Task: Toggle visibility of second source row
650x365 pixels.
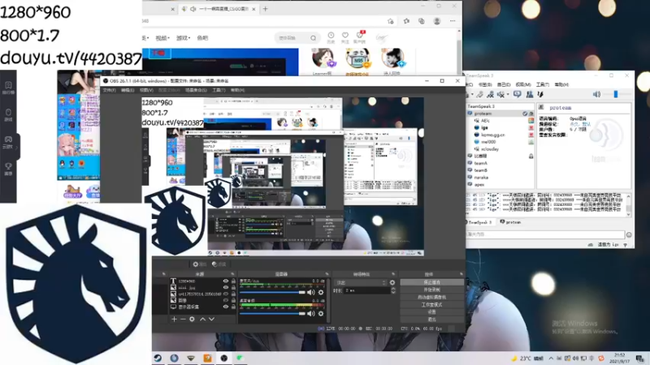Action: [226, 287]
